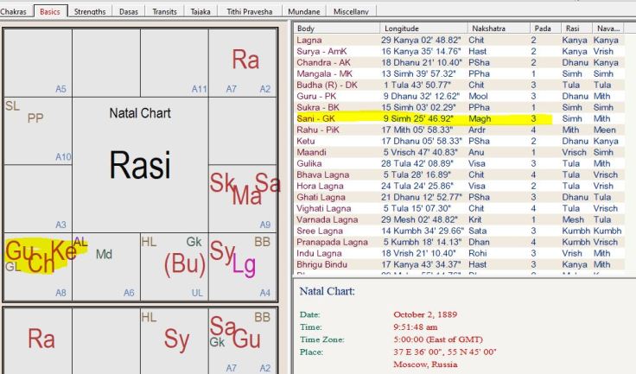Switch to the Chakras tab

(16, 12)
